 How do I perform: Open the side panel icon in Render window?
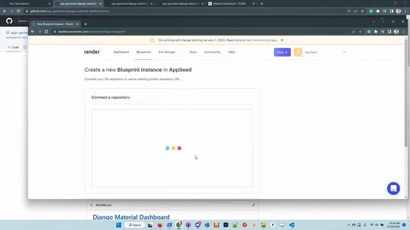pyautogui.click(x=389, y=31)
